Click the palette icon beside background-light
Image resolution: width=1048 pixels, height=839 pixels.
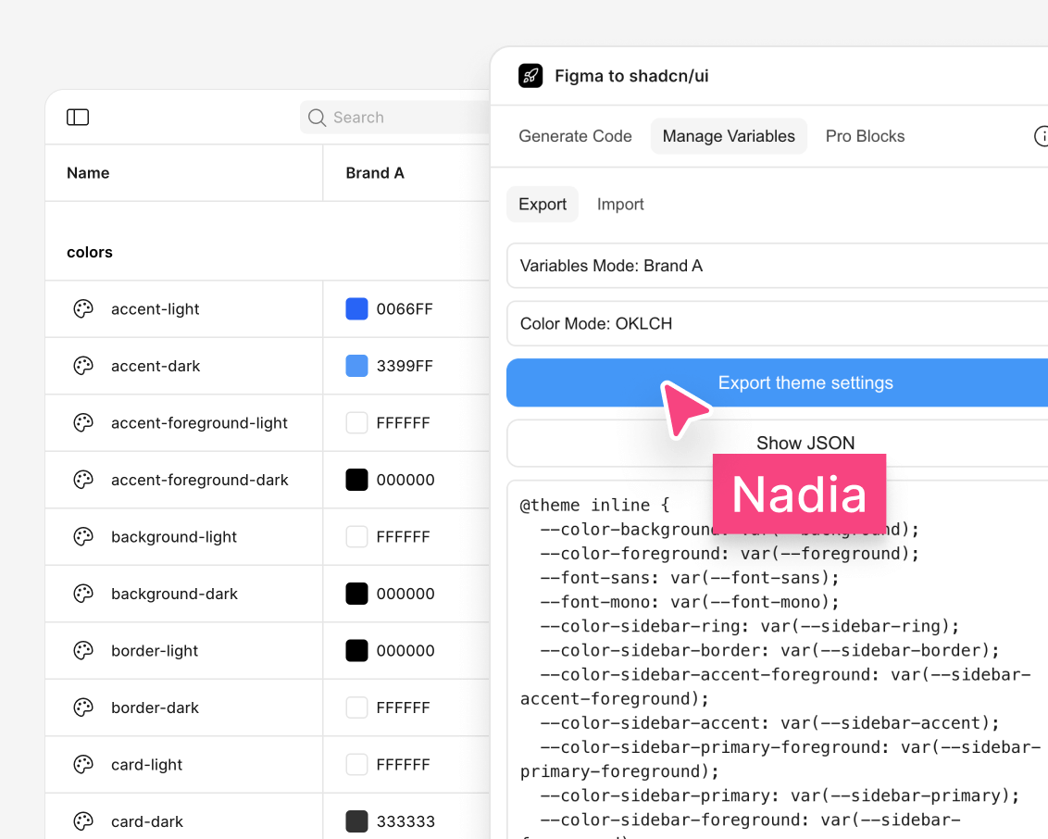(x=83, y=536)
